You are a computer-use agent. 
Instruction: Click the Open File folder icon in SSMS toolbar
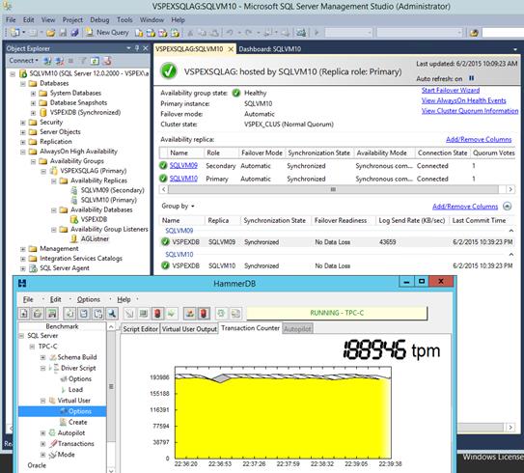click(51, 33)
